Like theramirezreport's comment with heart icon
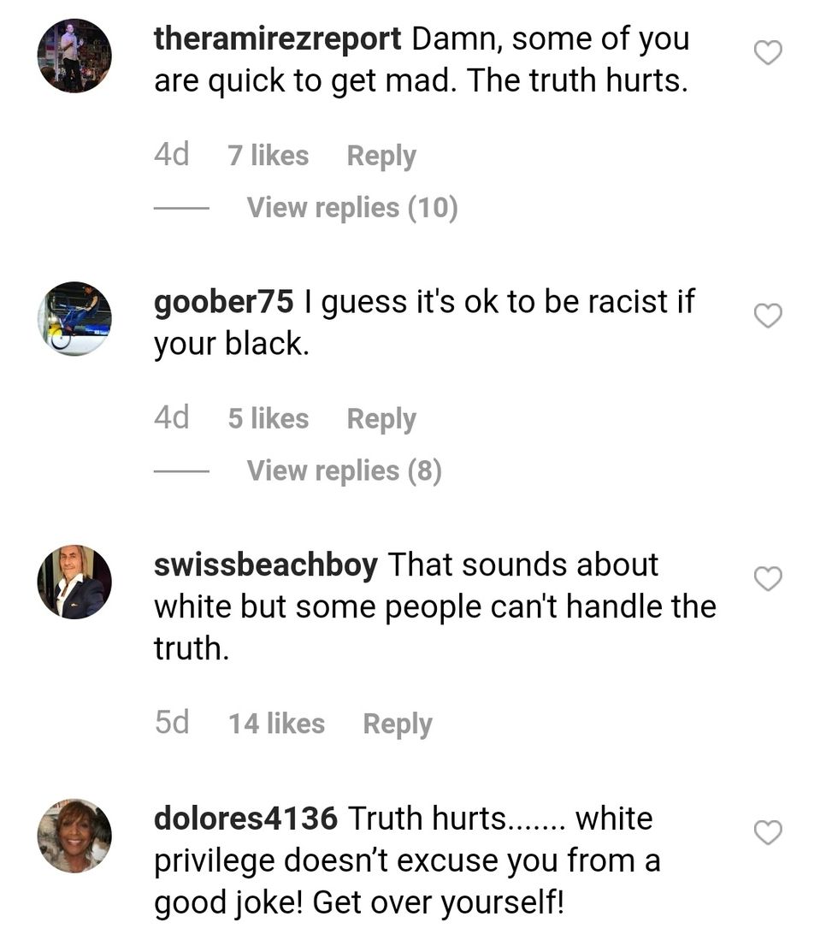Image resolution: width=838 pixels, height=946 pixels. [768, 52]
